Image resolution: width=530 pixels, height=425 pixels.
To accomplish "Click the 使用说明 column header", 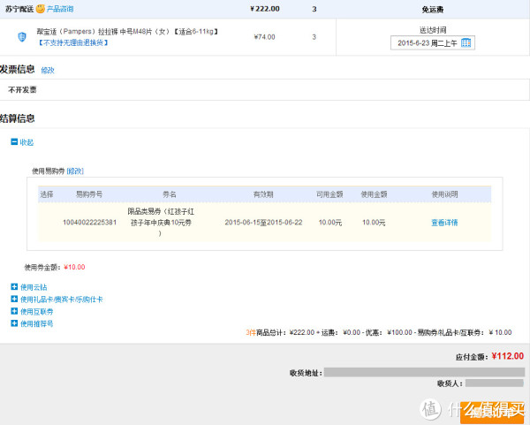I will [x=444, y=194].
